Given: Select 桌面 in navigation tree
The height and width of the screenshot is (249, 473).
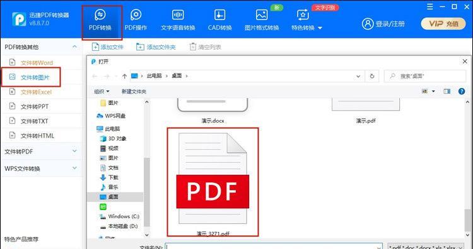Looking at the screenshot, I should point(115,197).
